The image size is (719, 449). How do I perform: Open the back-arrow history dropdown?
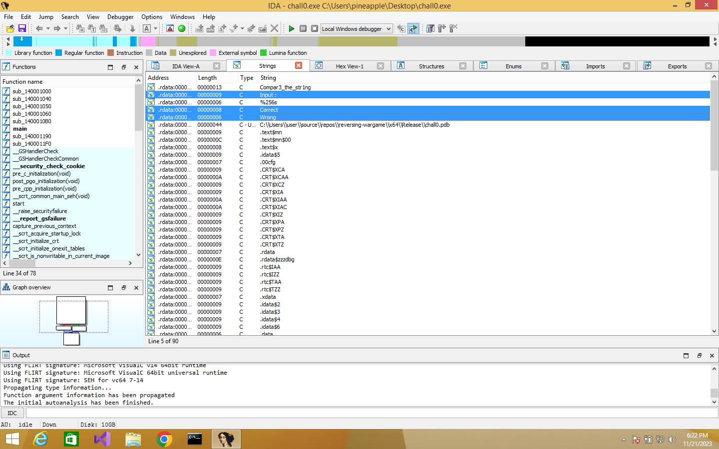tap(48, 28)
